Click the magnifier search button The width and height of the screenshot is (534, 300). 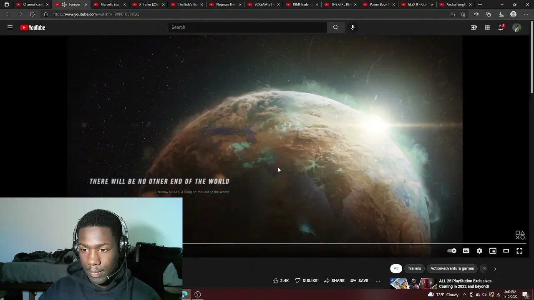point(336,27)
